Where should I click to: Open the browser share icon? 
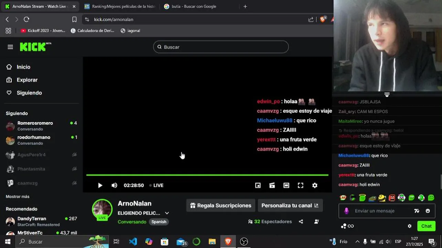pos(311,19)
